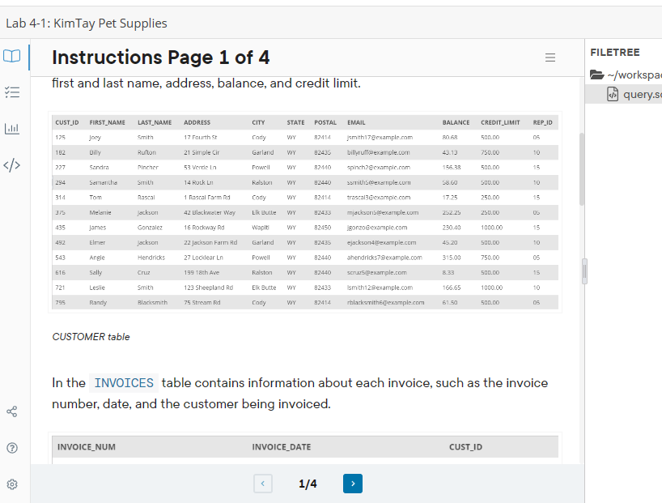
Task: Click the share icon in the sidebar
Action: (11, 411)
